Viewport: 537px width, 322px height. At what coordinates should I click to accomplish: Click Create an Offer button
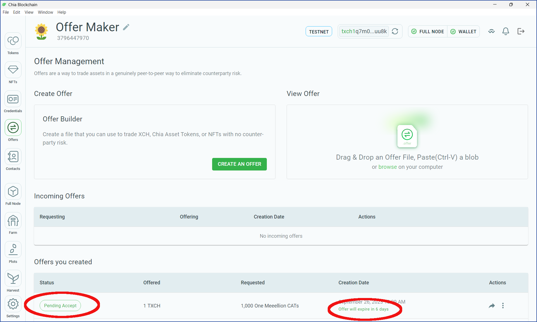[x=239, y=164]
